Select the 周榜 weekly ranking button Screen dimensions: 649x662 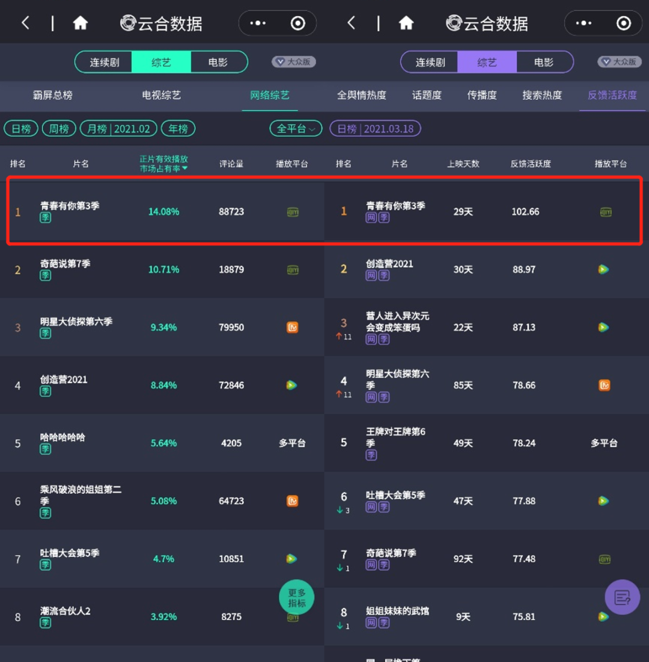[59, 129]
